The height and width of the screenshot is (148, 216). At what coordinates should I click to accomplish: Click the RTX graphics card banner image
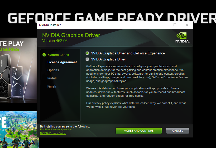click(18, 70)
